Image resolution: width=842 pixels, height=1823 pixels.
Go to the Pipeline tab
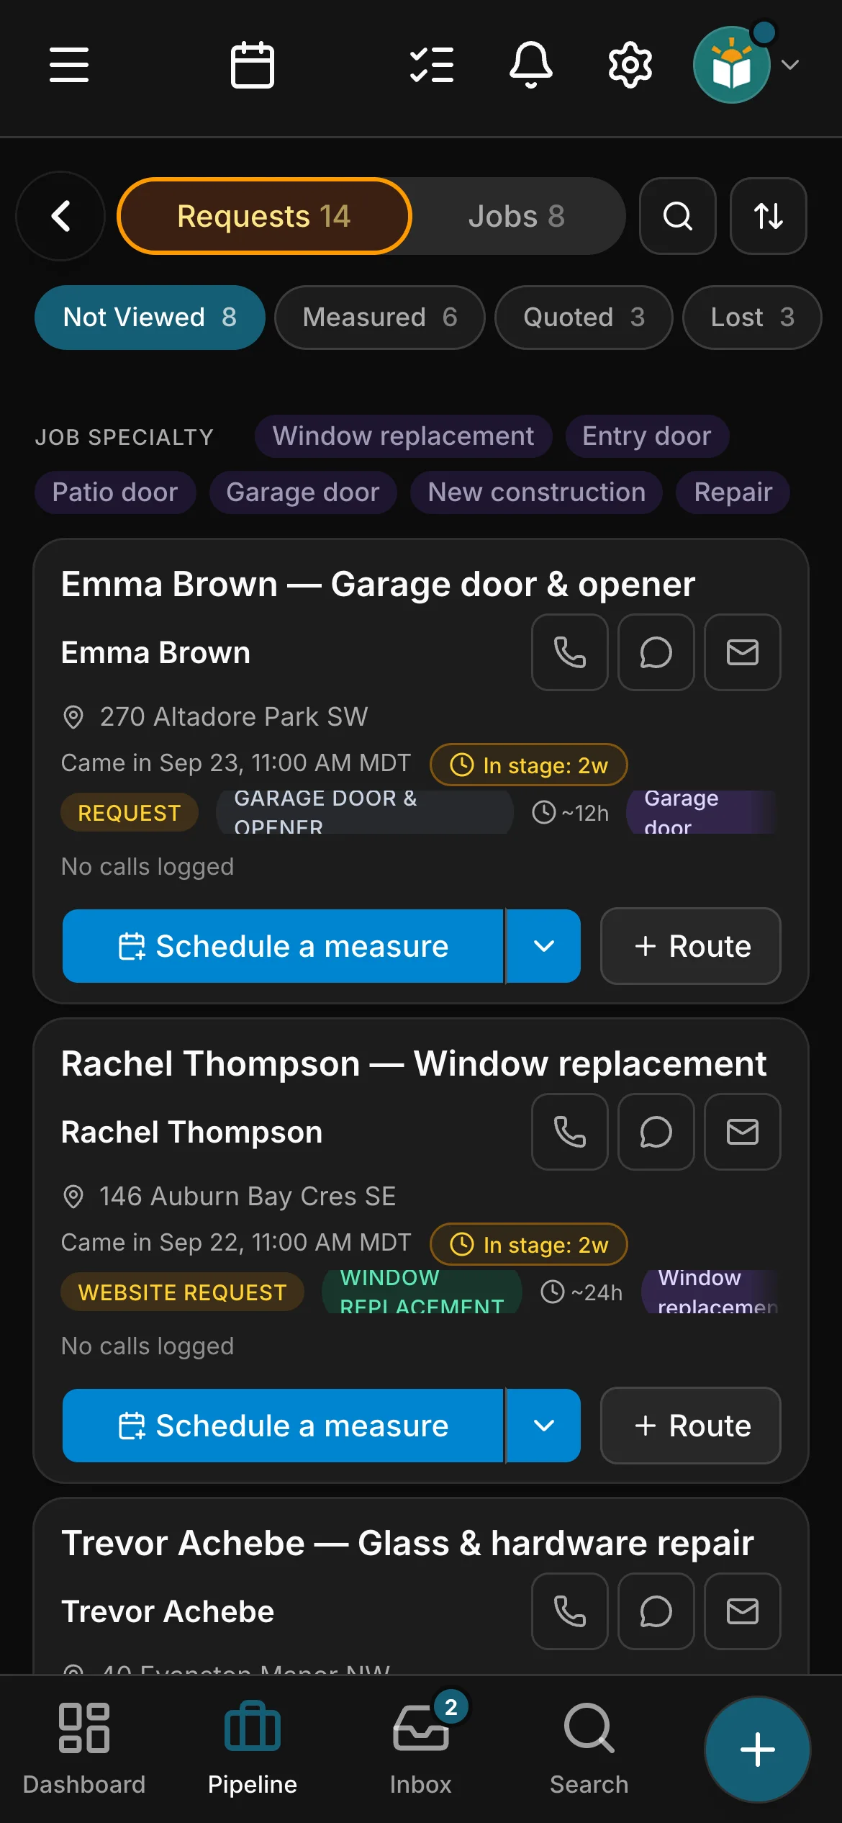click(x=253, y=1748)
